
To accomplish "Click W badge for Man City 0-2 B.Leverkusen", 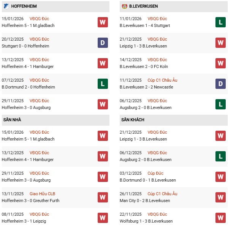I will [x=220, y=197].
